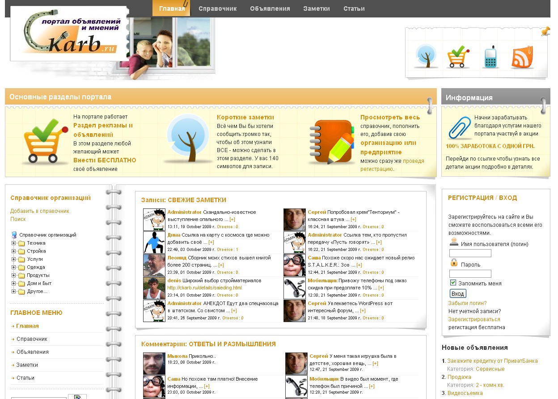The height and width of the screenshot is (399, 558).
Task: Click the Зарегистрироваться link
Action: coord(474,319)
